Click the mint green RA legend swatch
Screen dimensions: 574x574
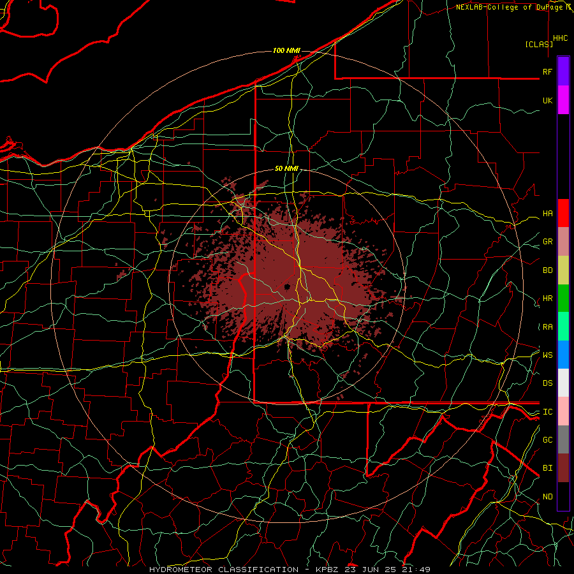(563, 327)
